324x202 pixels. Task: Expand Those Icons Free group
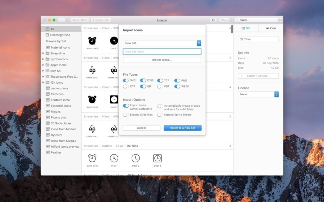(x=43, y=76)
